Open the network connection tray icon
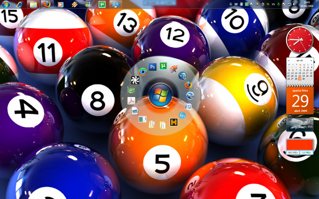This screenshot has width=319, height=199. 289,4
